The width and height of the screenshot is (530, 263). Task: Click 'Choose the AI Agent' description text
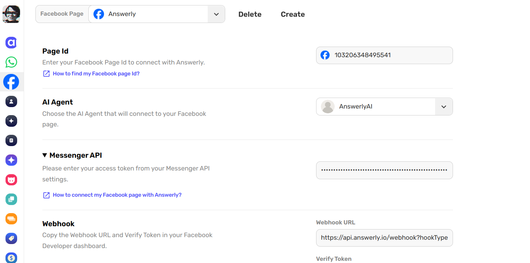click(124, 119)
